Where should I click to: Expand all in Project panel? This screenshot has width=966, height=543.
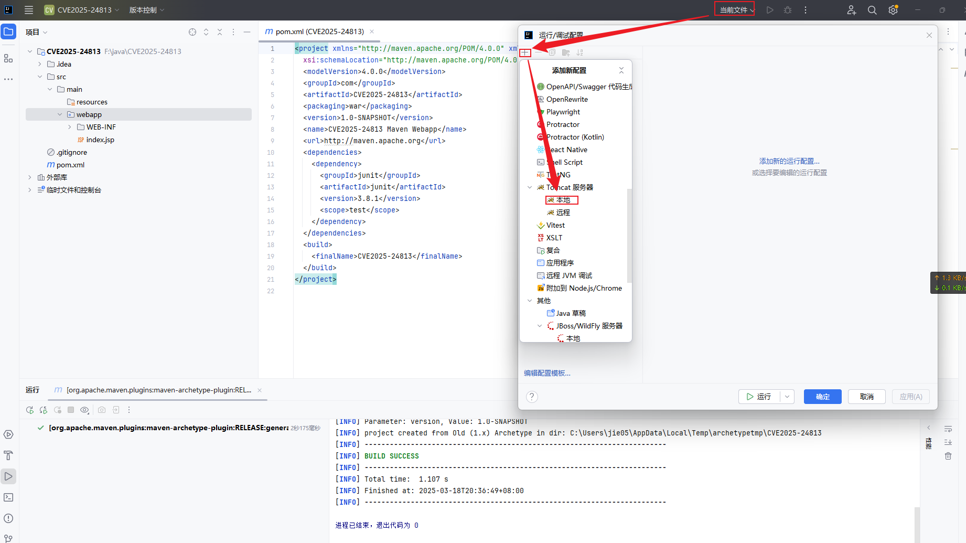206,32
